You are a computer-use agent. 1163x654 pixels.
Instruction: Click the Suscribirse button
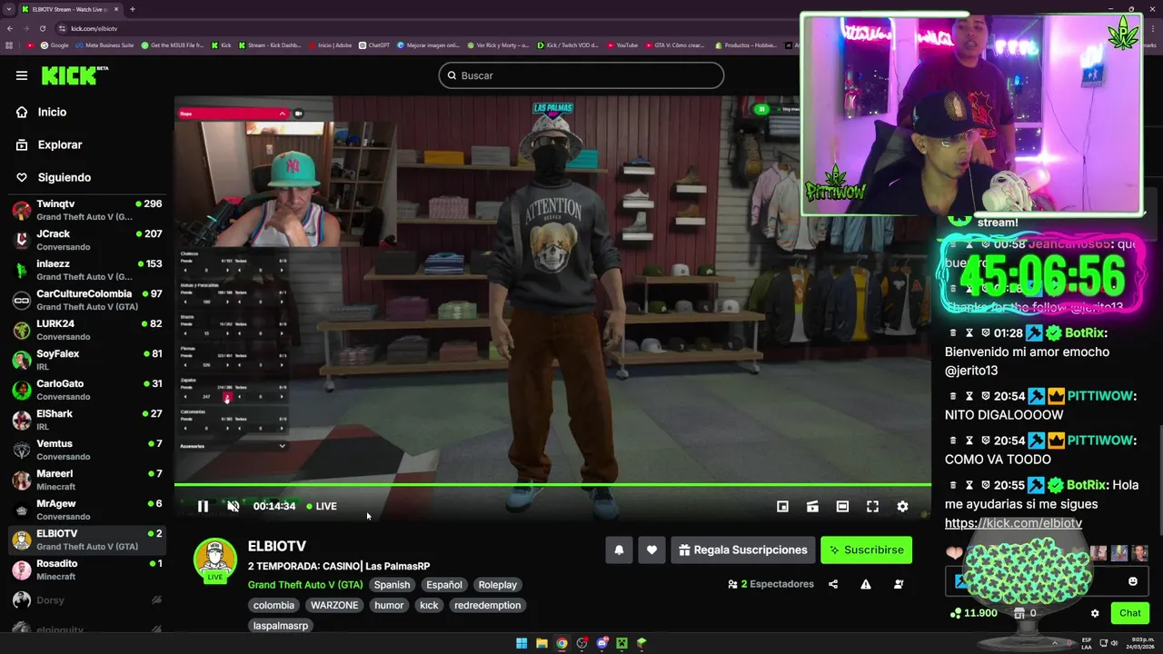[x=866, y=550]
